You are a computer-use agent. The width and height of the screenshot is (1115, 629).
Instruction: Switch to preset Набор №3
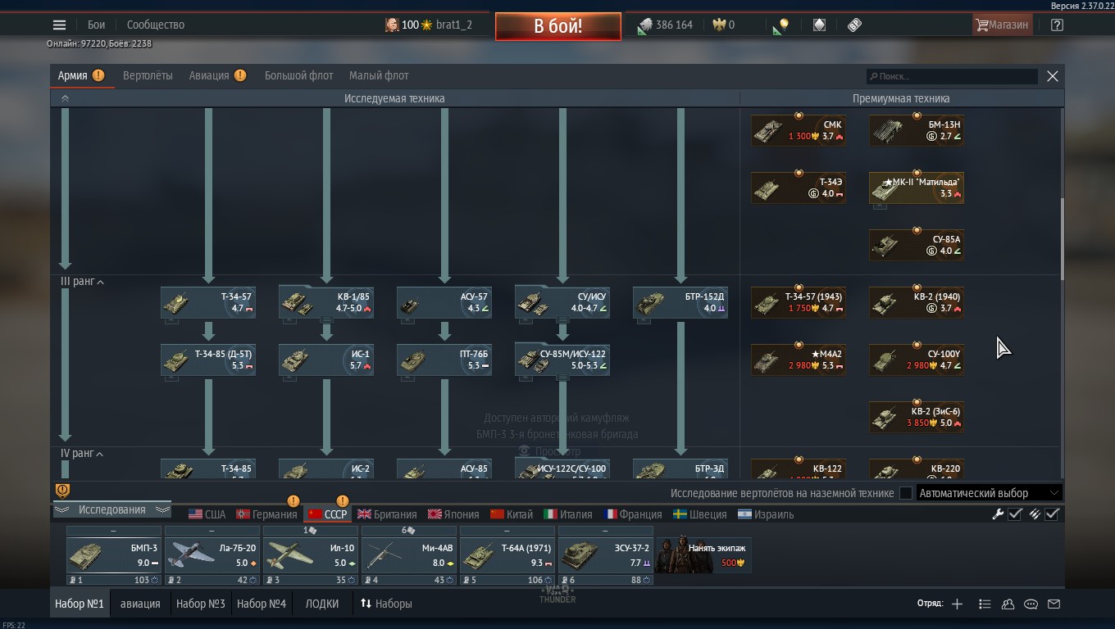[x=200, y=604]
